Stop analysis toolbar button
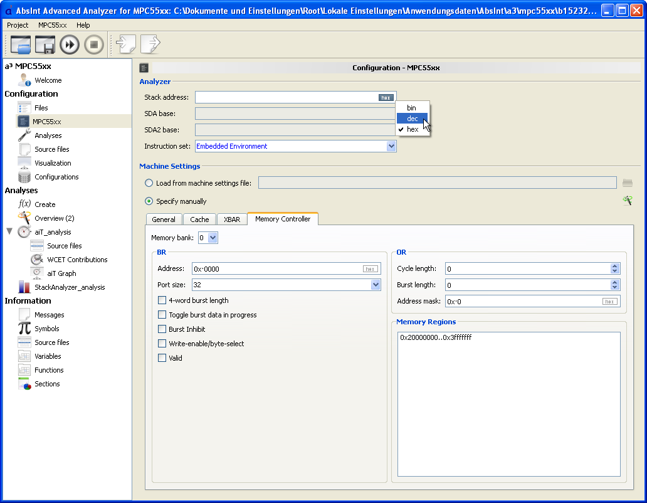647x503 pixels. point(94,45)
